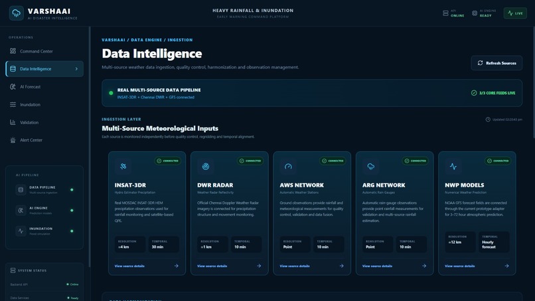Click the sidebar vertical scrollbar
Viewport: 535px width, 301px height.
coord(90,147)
